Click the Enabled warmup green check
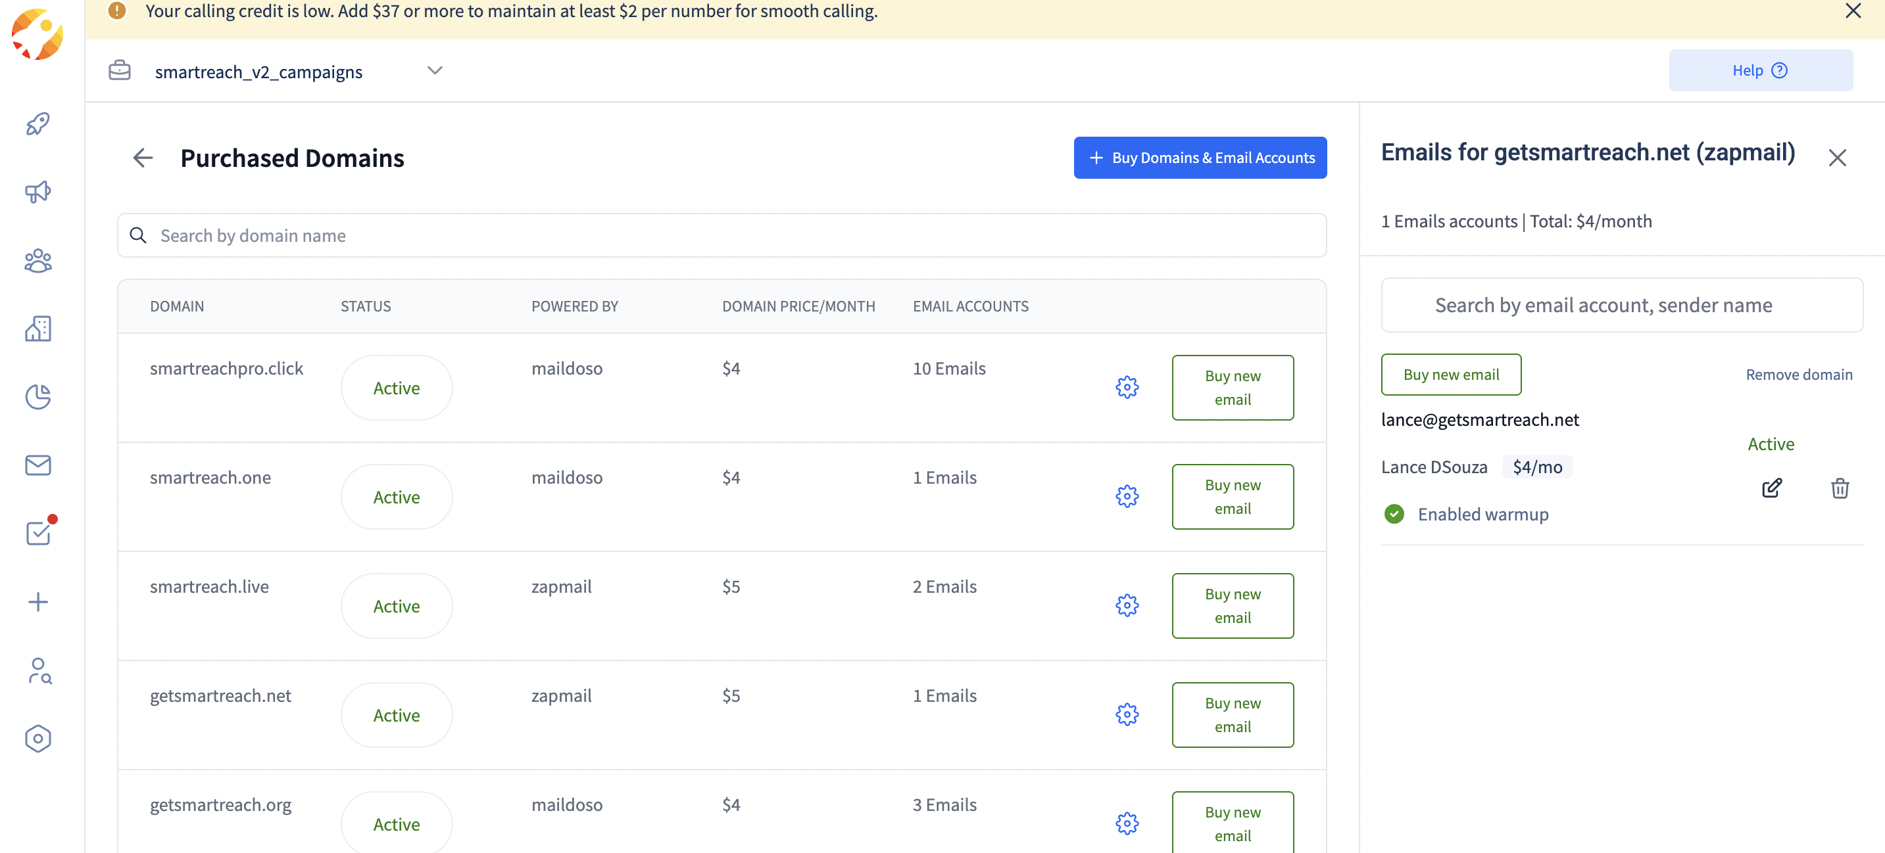Screen dimensions: 1885x853 [1394, 514]
